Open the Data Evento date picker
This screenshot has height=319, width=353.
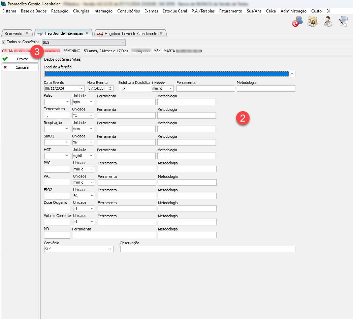81,89
